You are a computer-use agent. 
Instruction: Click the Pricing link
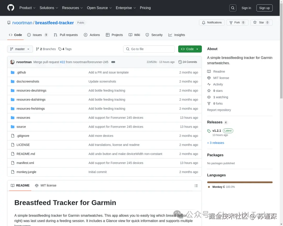click(145, 8)
